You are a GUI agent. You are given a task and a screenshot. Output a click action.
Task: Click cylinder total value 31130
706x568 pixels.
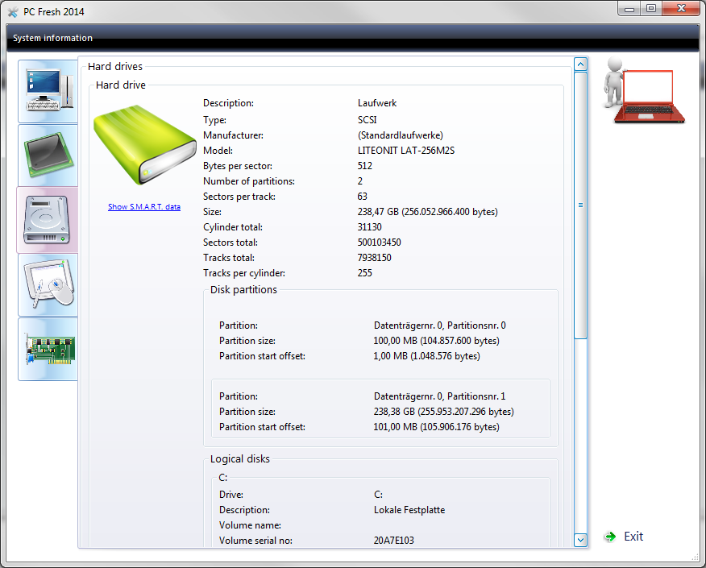[369, 227]
